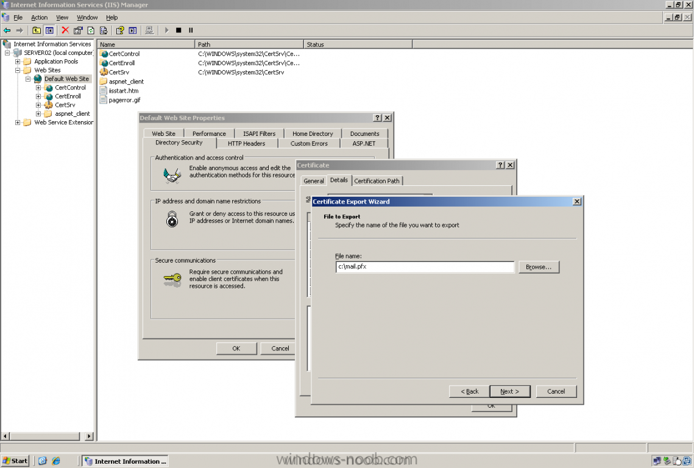
Task: Open the Window menu
Action: click(87, 18)
